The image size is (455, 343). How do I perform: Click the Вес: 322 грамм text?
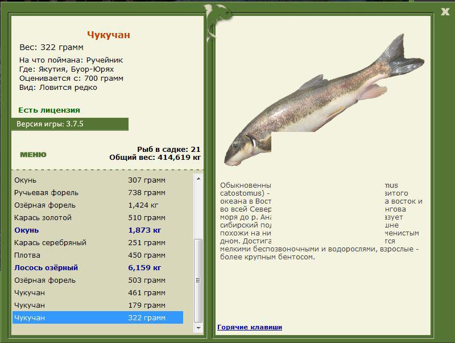pos(51,47)
